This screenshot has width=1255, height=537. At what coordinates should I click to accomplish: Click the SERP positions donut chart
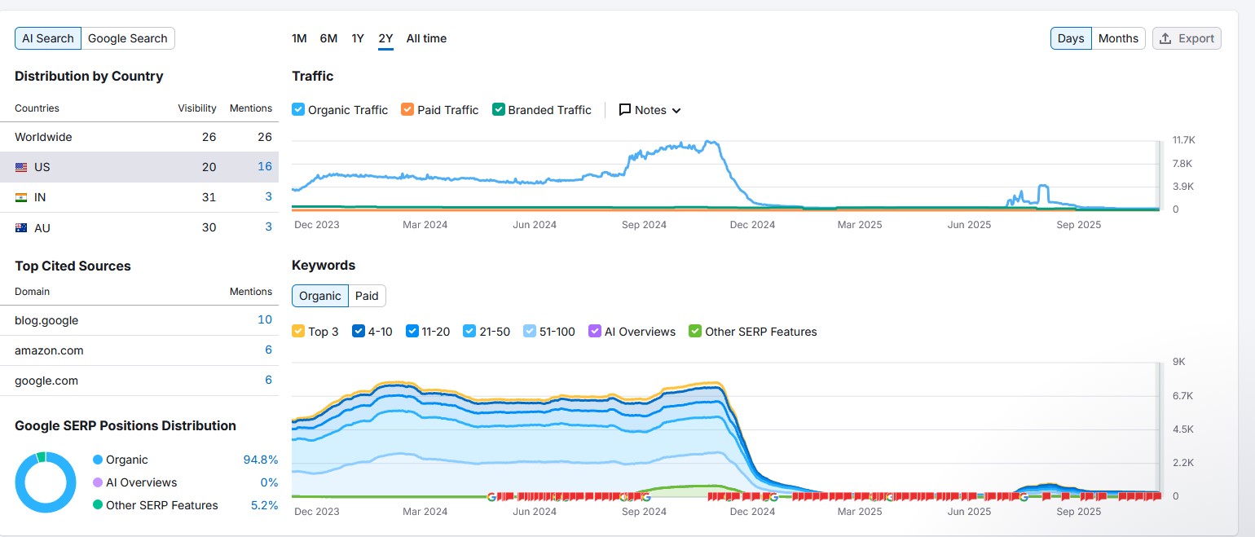pyautogui.click(x=46, y=482)
